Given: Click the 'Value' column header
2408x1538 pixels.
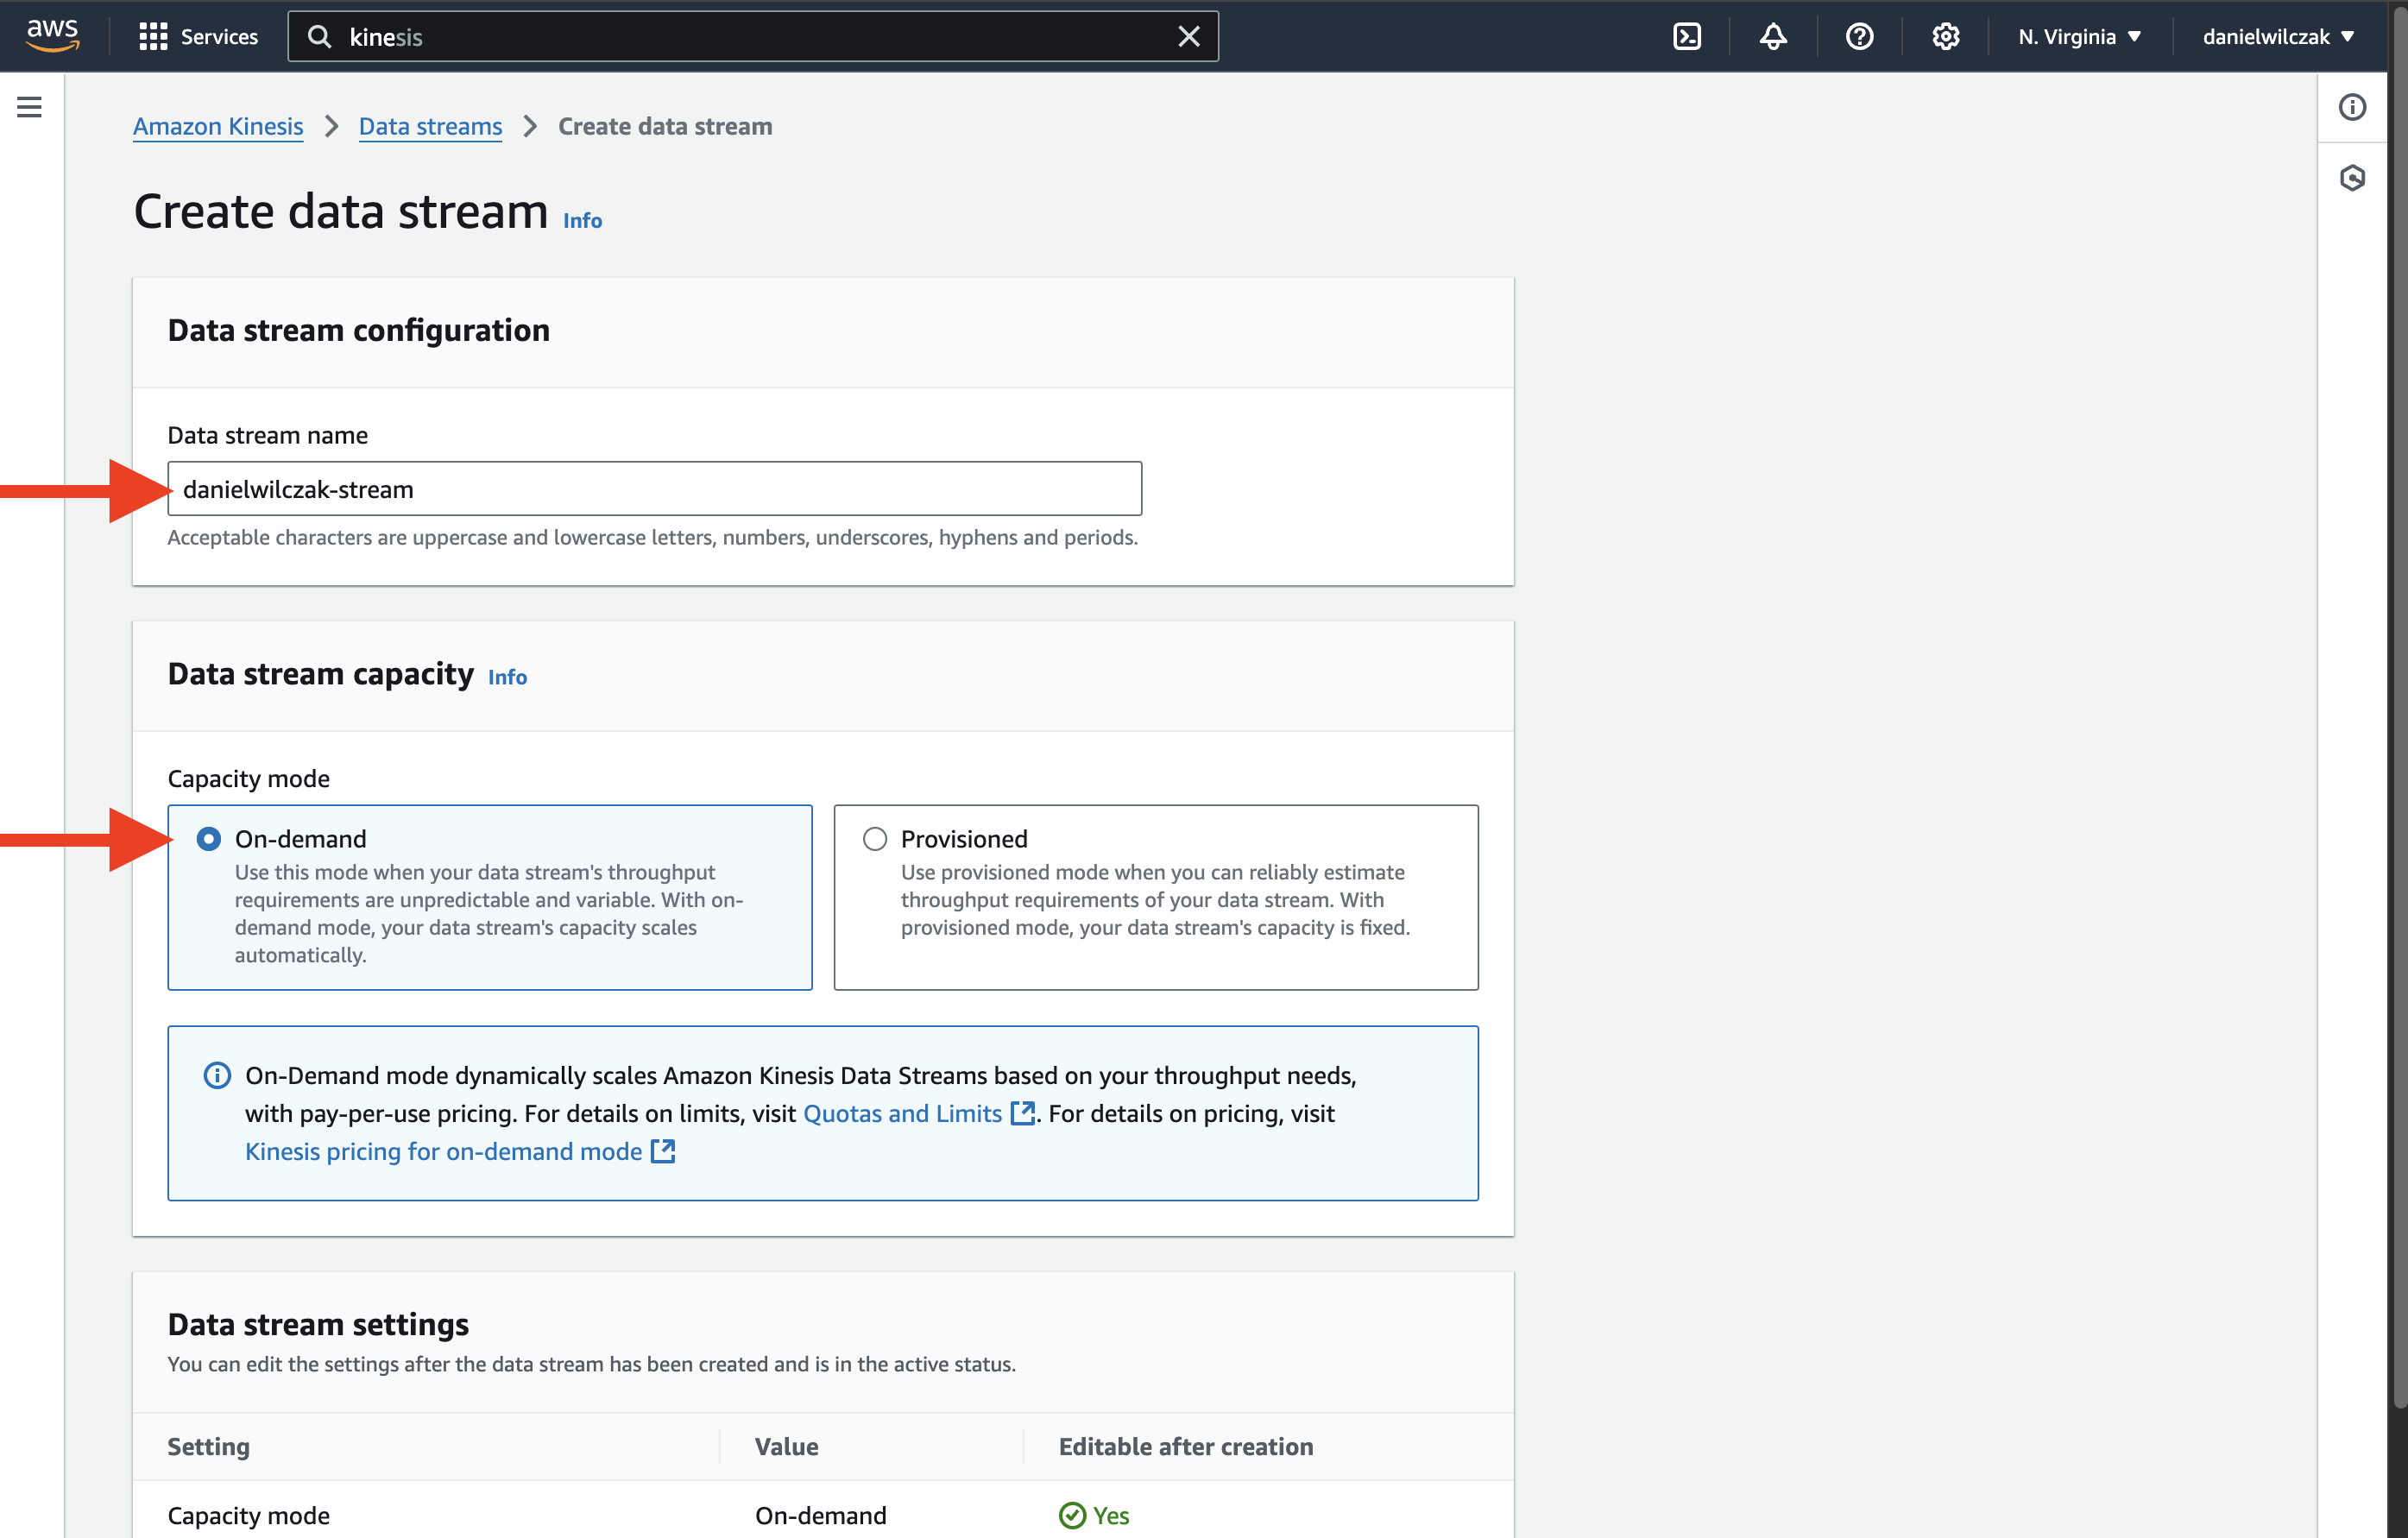Looking at the screenshot, I should [786, 1446].
